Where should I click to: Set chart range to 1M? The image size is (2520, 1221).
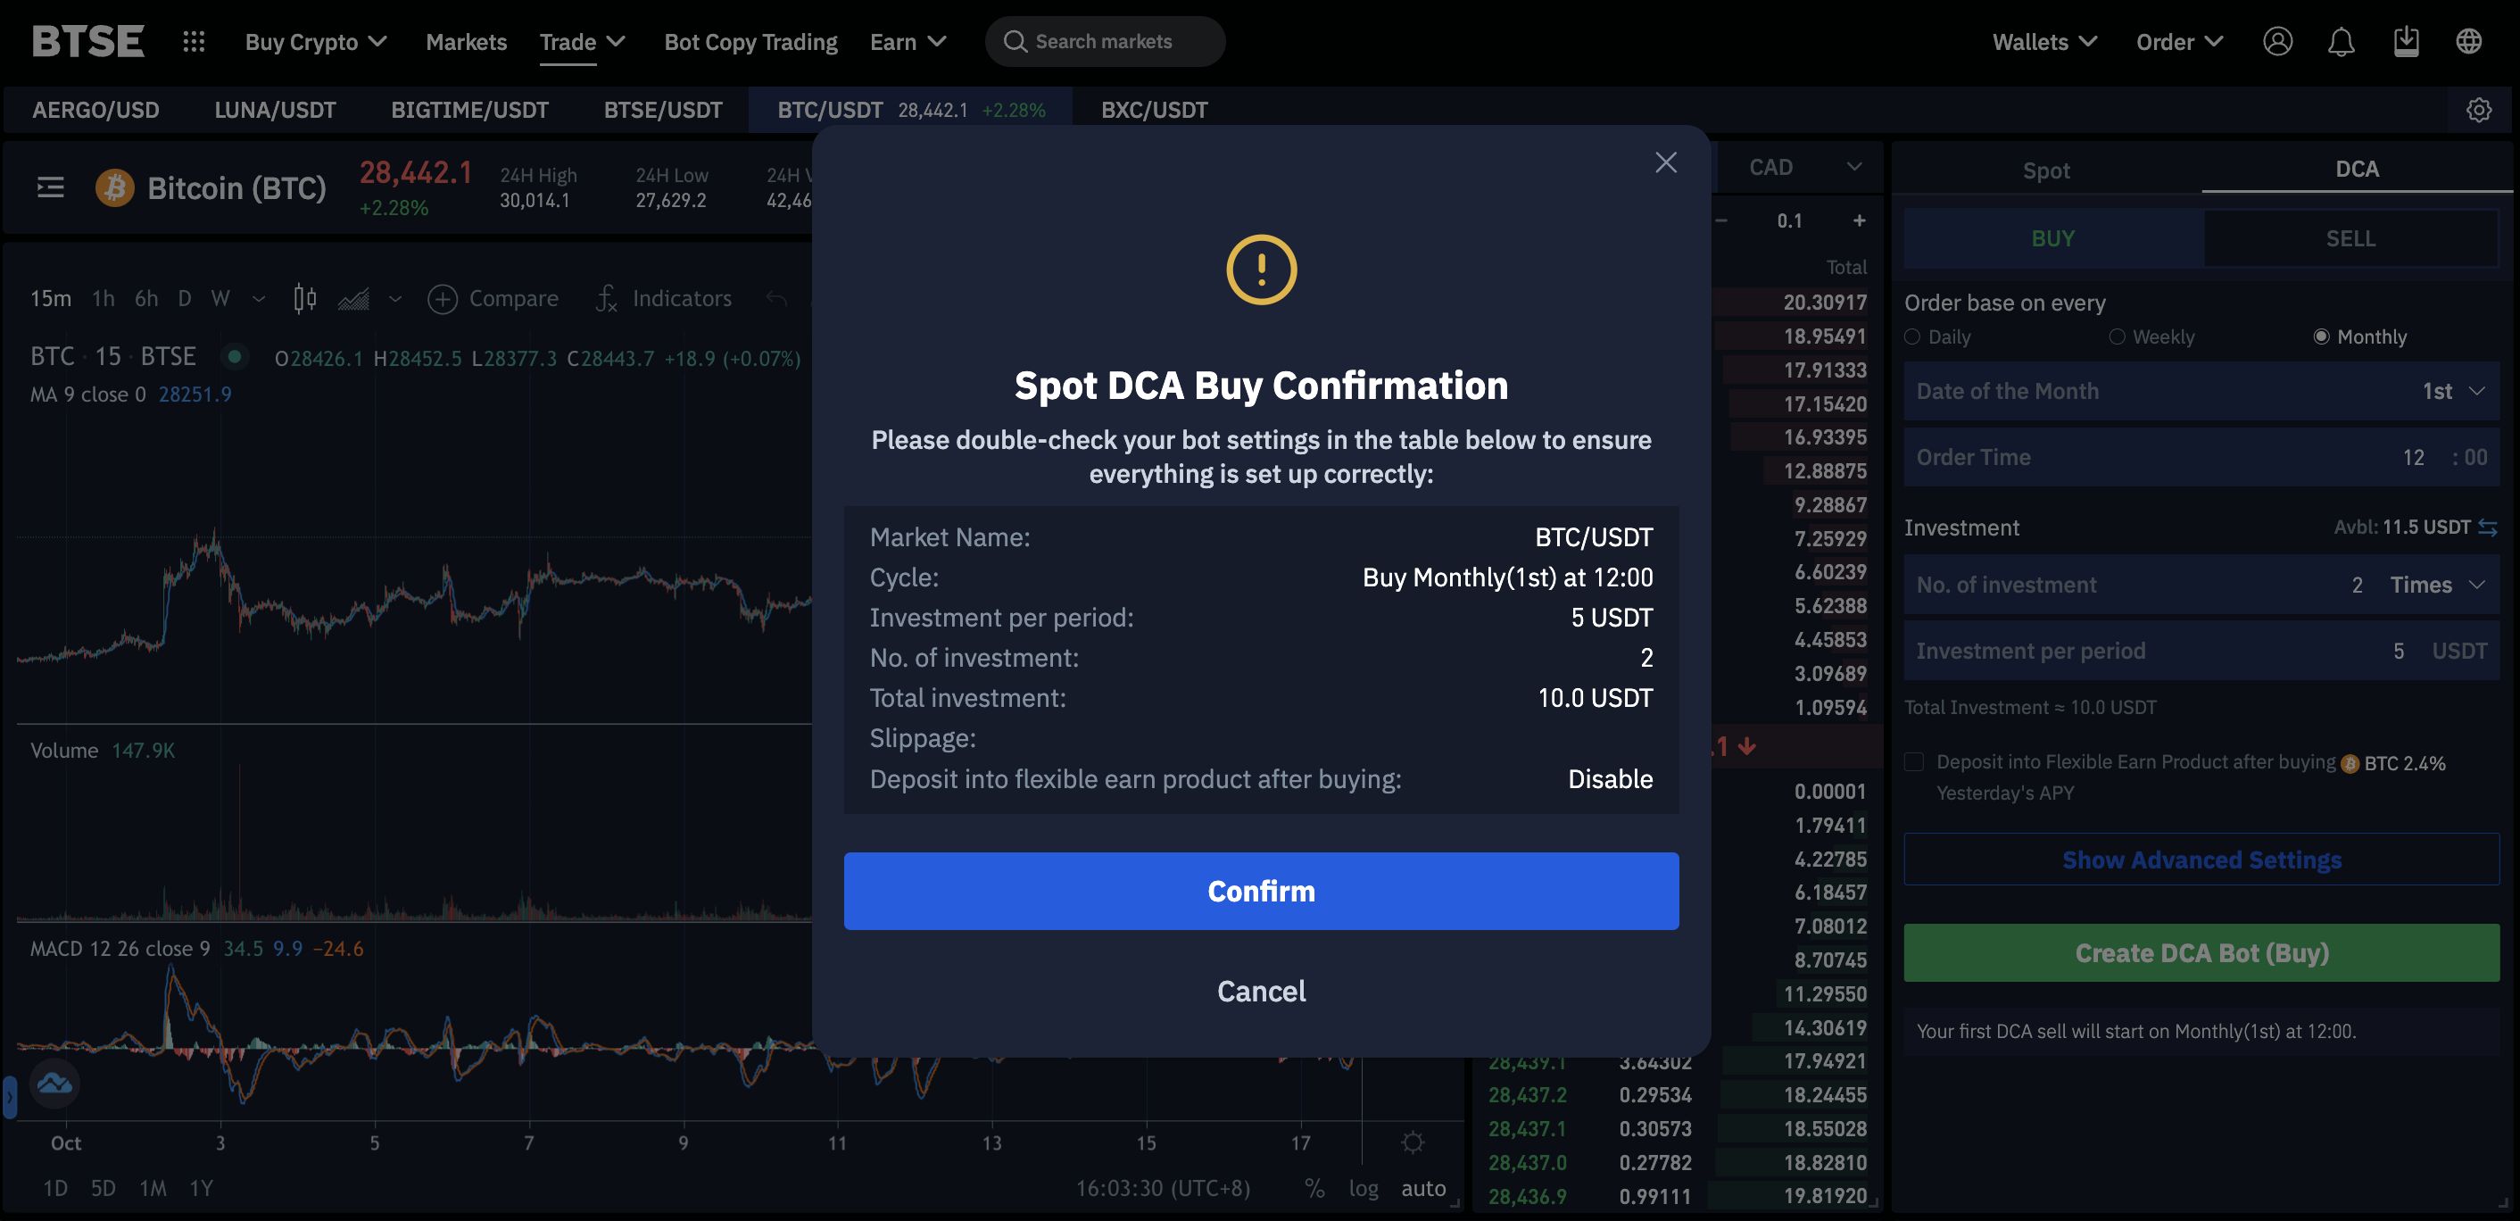click(x=153, y=1188)
